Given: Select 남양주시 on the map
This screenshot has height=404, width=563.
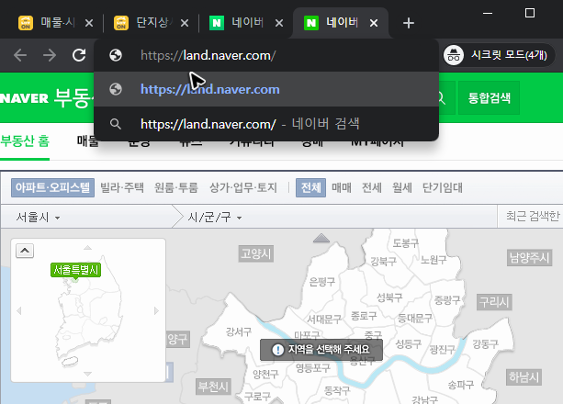Looking at the screenshot, I should (530, 257).
